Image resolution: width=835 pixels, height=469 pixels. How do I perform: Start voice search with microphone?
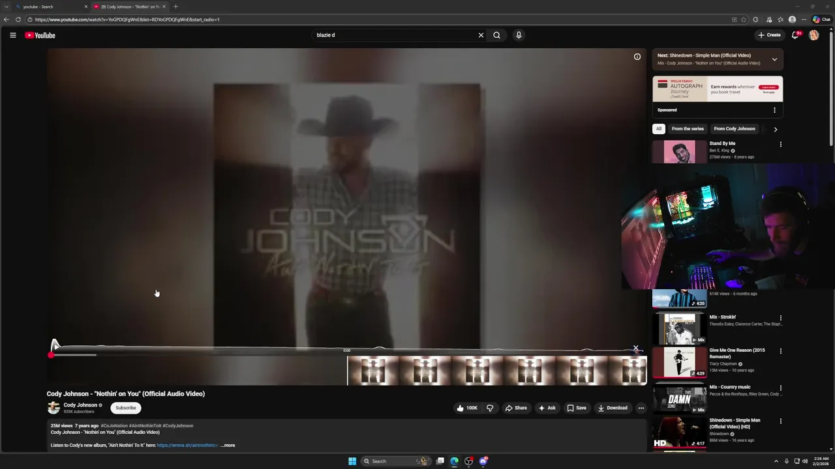pyautogui.click(x=519, y=35)
